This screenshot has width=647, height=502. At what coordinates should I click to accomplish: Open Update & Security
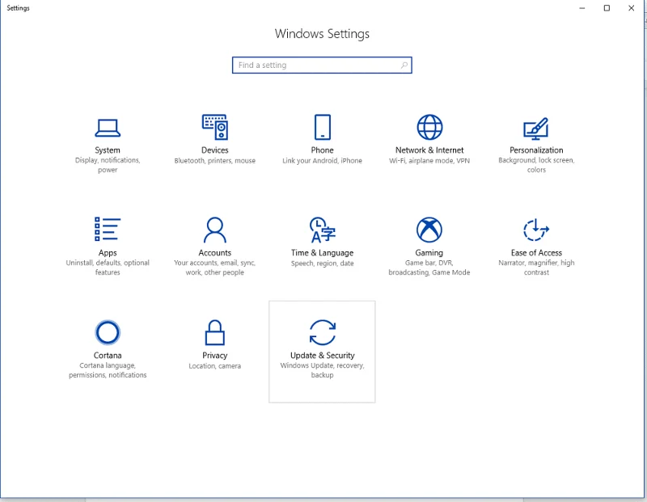(323, 333)
